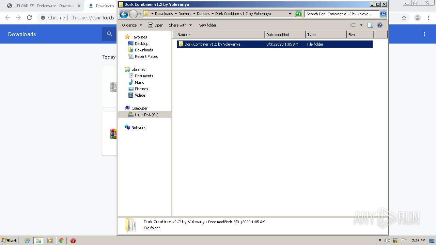
Task: Open media player from taskbar
Action: point(50,241)
